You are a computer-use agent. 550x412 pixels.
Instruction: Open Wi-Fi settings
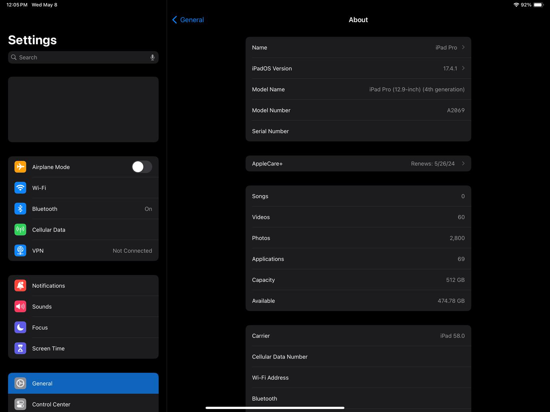click(83, 188)
